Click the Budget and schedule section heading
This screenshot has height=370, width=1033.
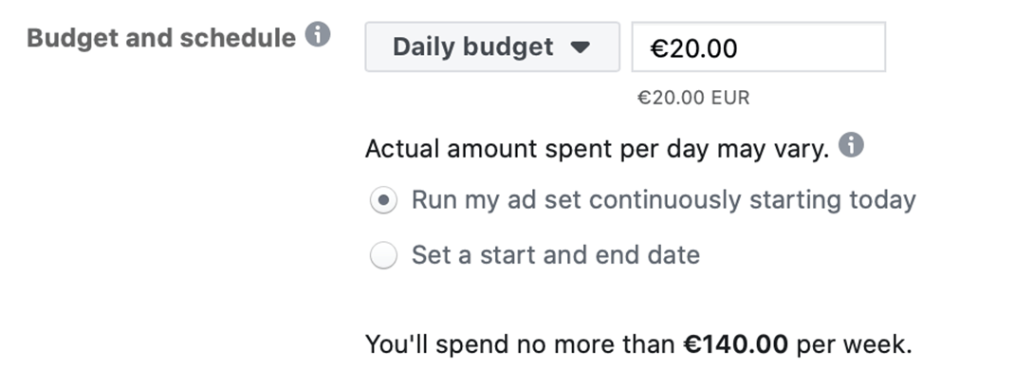161,38
